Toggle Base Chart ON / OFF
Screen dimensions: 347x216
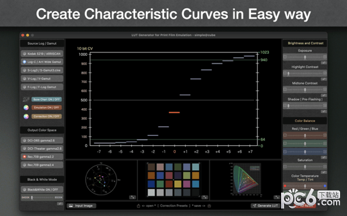[46, 100]
